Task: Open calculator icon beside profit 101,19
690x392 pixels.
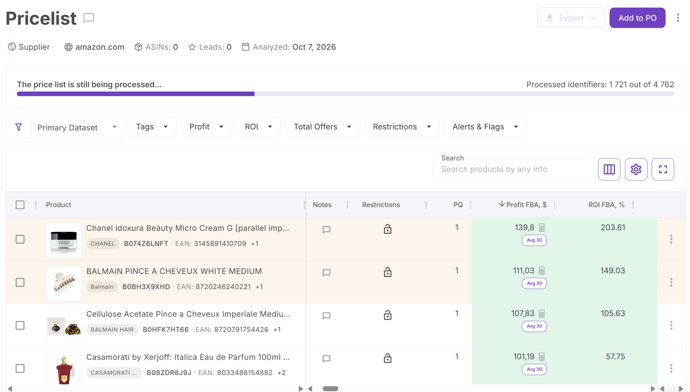Action: (x=541, y=357)
